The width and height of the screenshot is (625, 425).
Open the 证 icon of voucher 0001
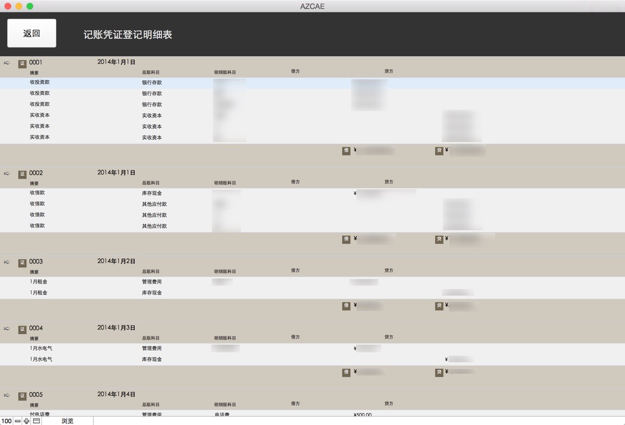23,63
